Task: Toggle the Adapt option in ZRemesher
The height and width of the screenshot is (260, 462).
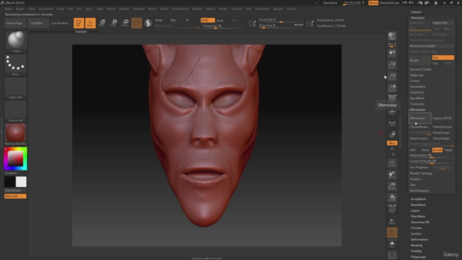Action: click(448, 149)
